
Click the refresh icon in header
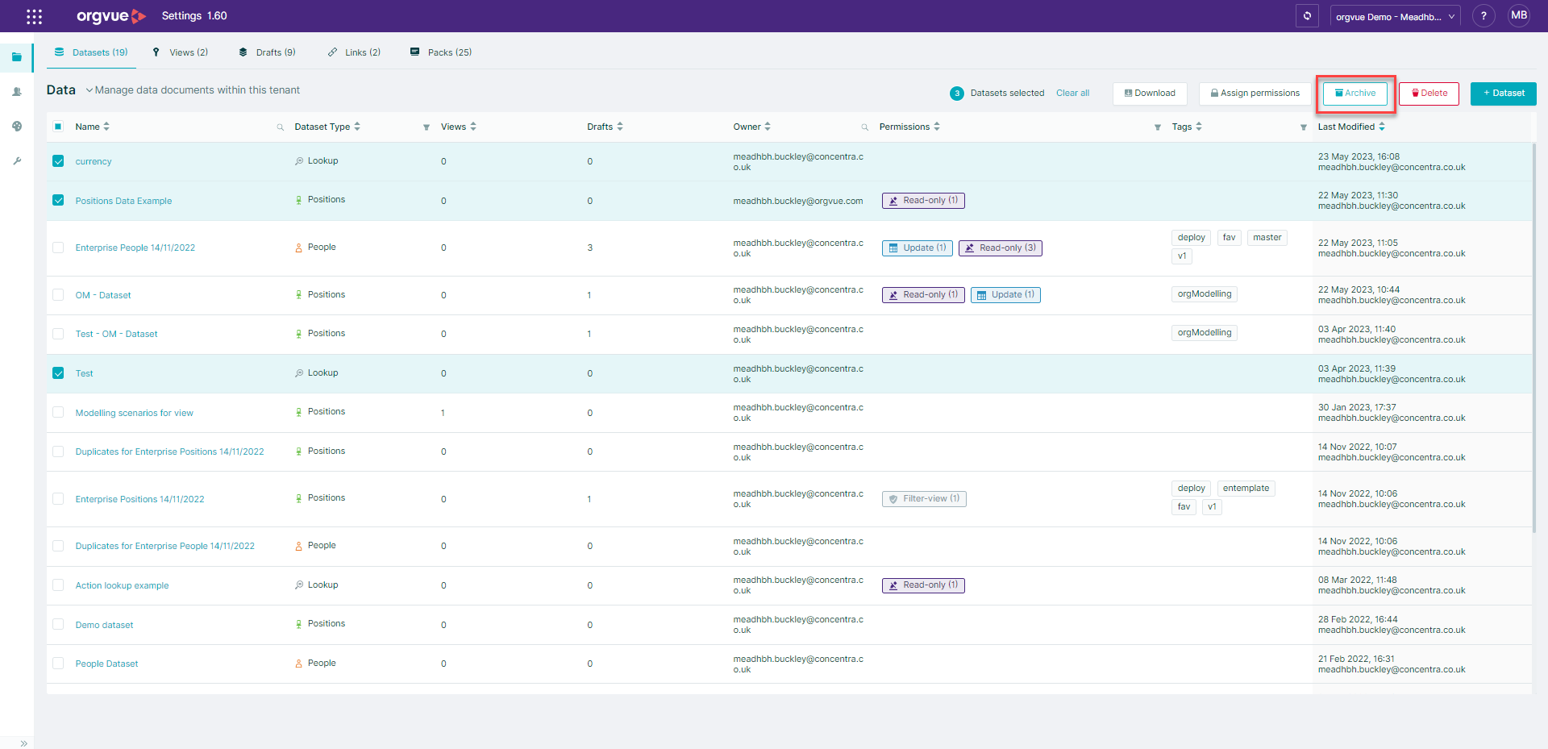click(x=1308, y=15)
